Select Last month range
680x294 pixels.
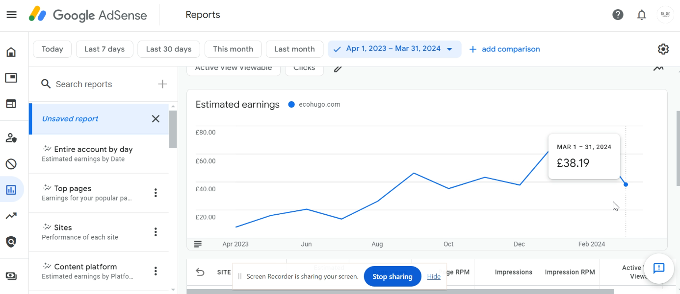click(x=294, y=49)
